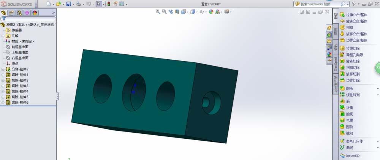Open Appearances task pane tab
Viewport: 380px width, 160px height.
(329, 54)
